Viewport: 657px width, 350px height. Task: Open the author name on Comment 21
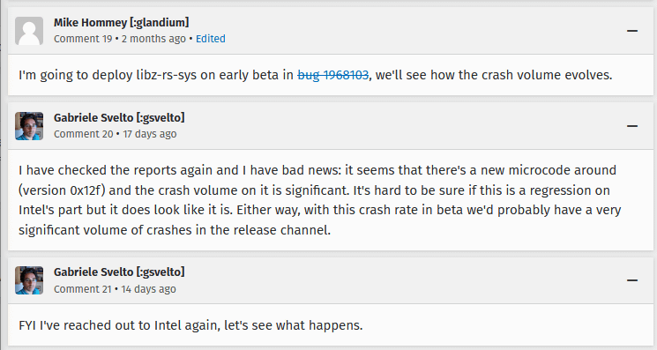coord(119,272)
